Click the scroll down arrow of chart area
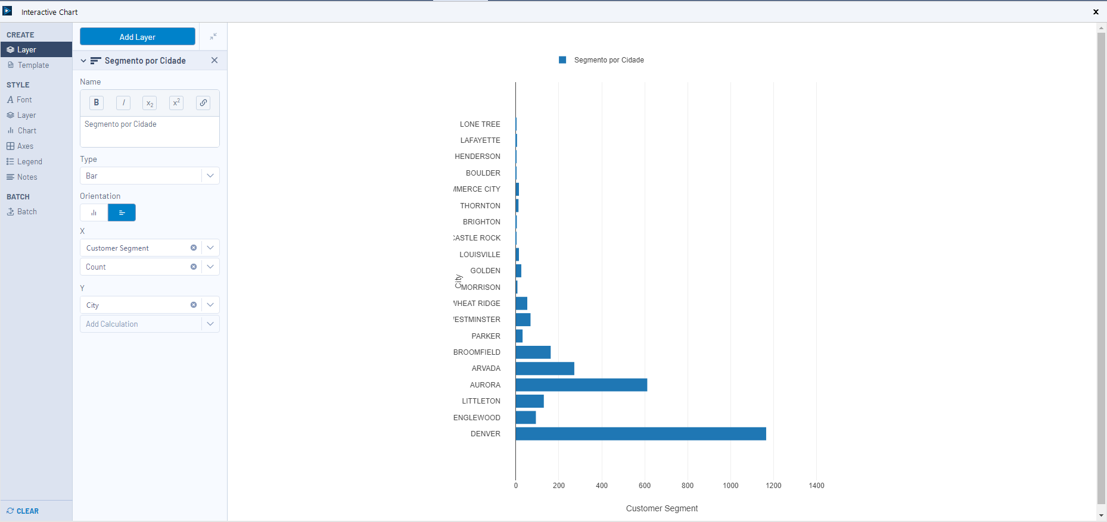This screenshot has width=1107, height=522. point(1101,515)
